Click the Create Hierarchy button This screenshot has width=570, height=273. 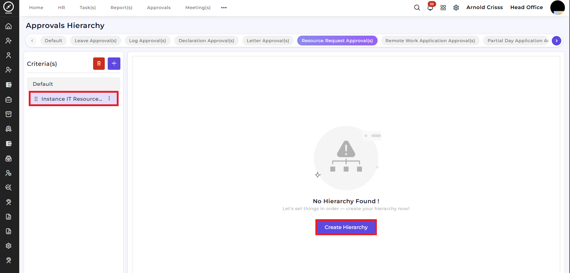click(346, 227)
